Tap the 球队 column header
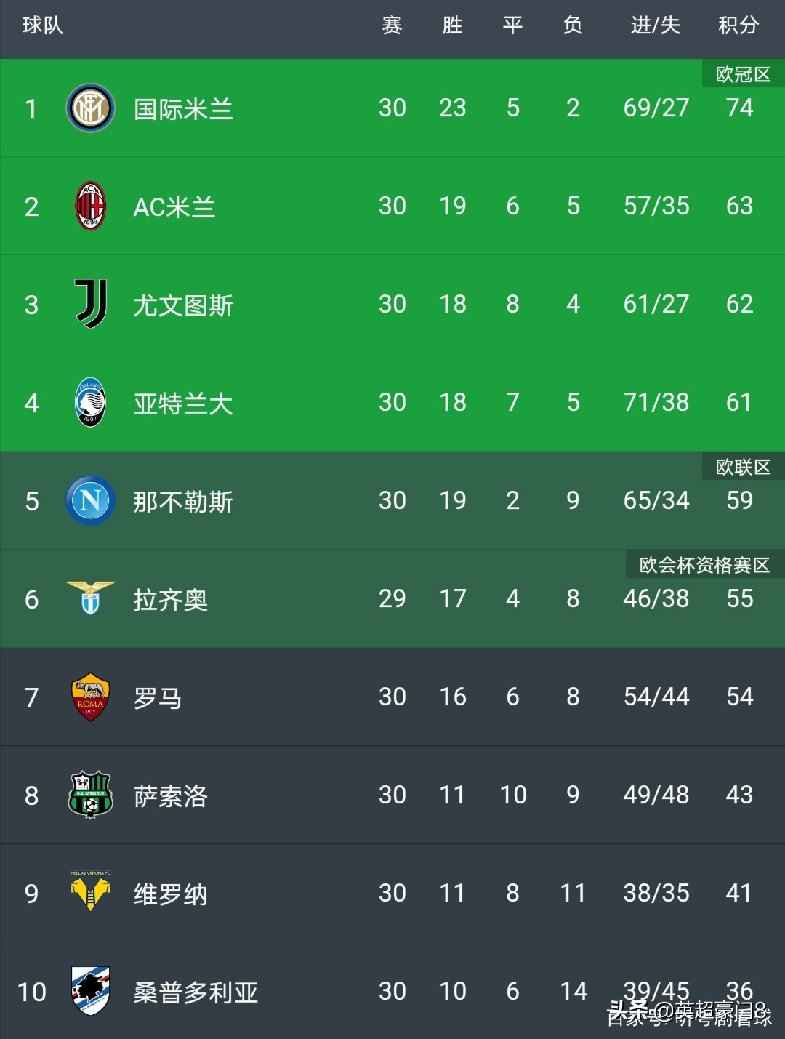This screenshot has height=1039, width=785. tap(43, 25)
